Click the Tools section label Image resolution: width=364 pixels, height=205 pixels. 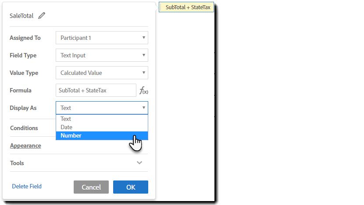pos(17,163)
